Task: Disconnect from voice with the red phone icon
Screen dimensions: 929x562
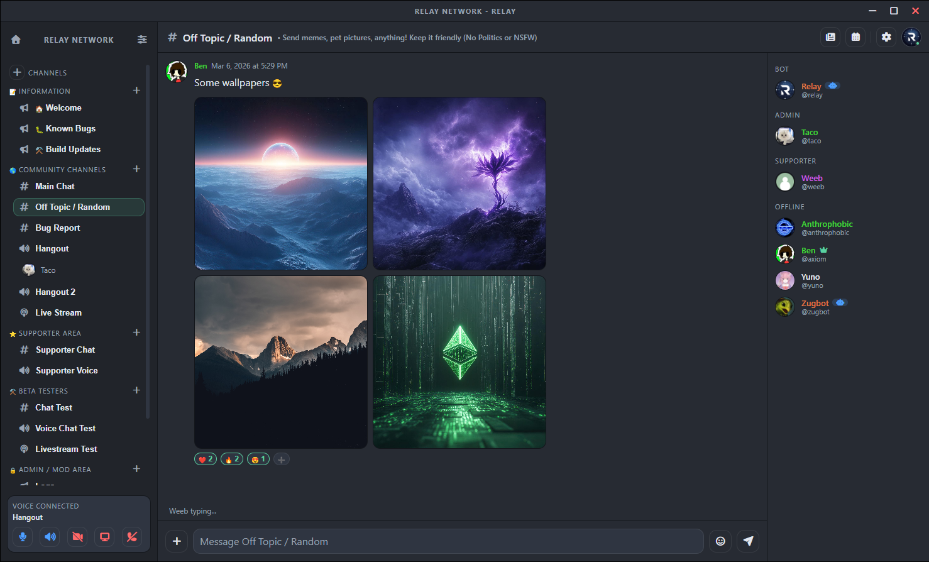Action: click(132, 537)
